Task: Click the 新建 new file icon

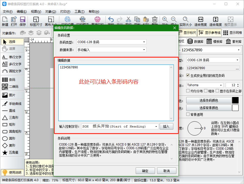Action: pyautogui.click(x=5, y=21)
